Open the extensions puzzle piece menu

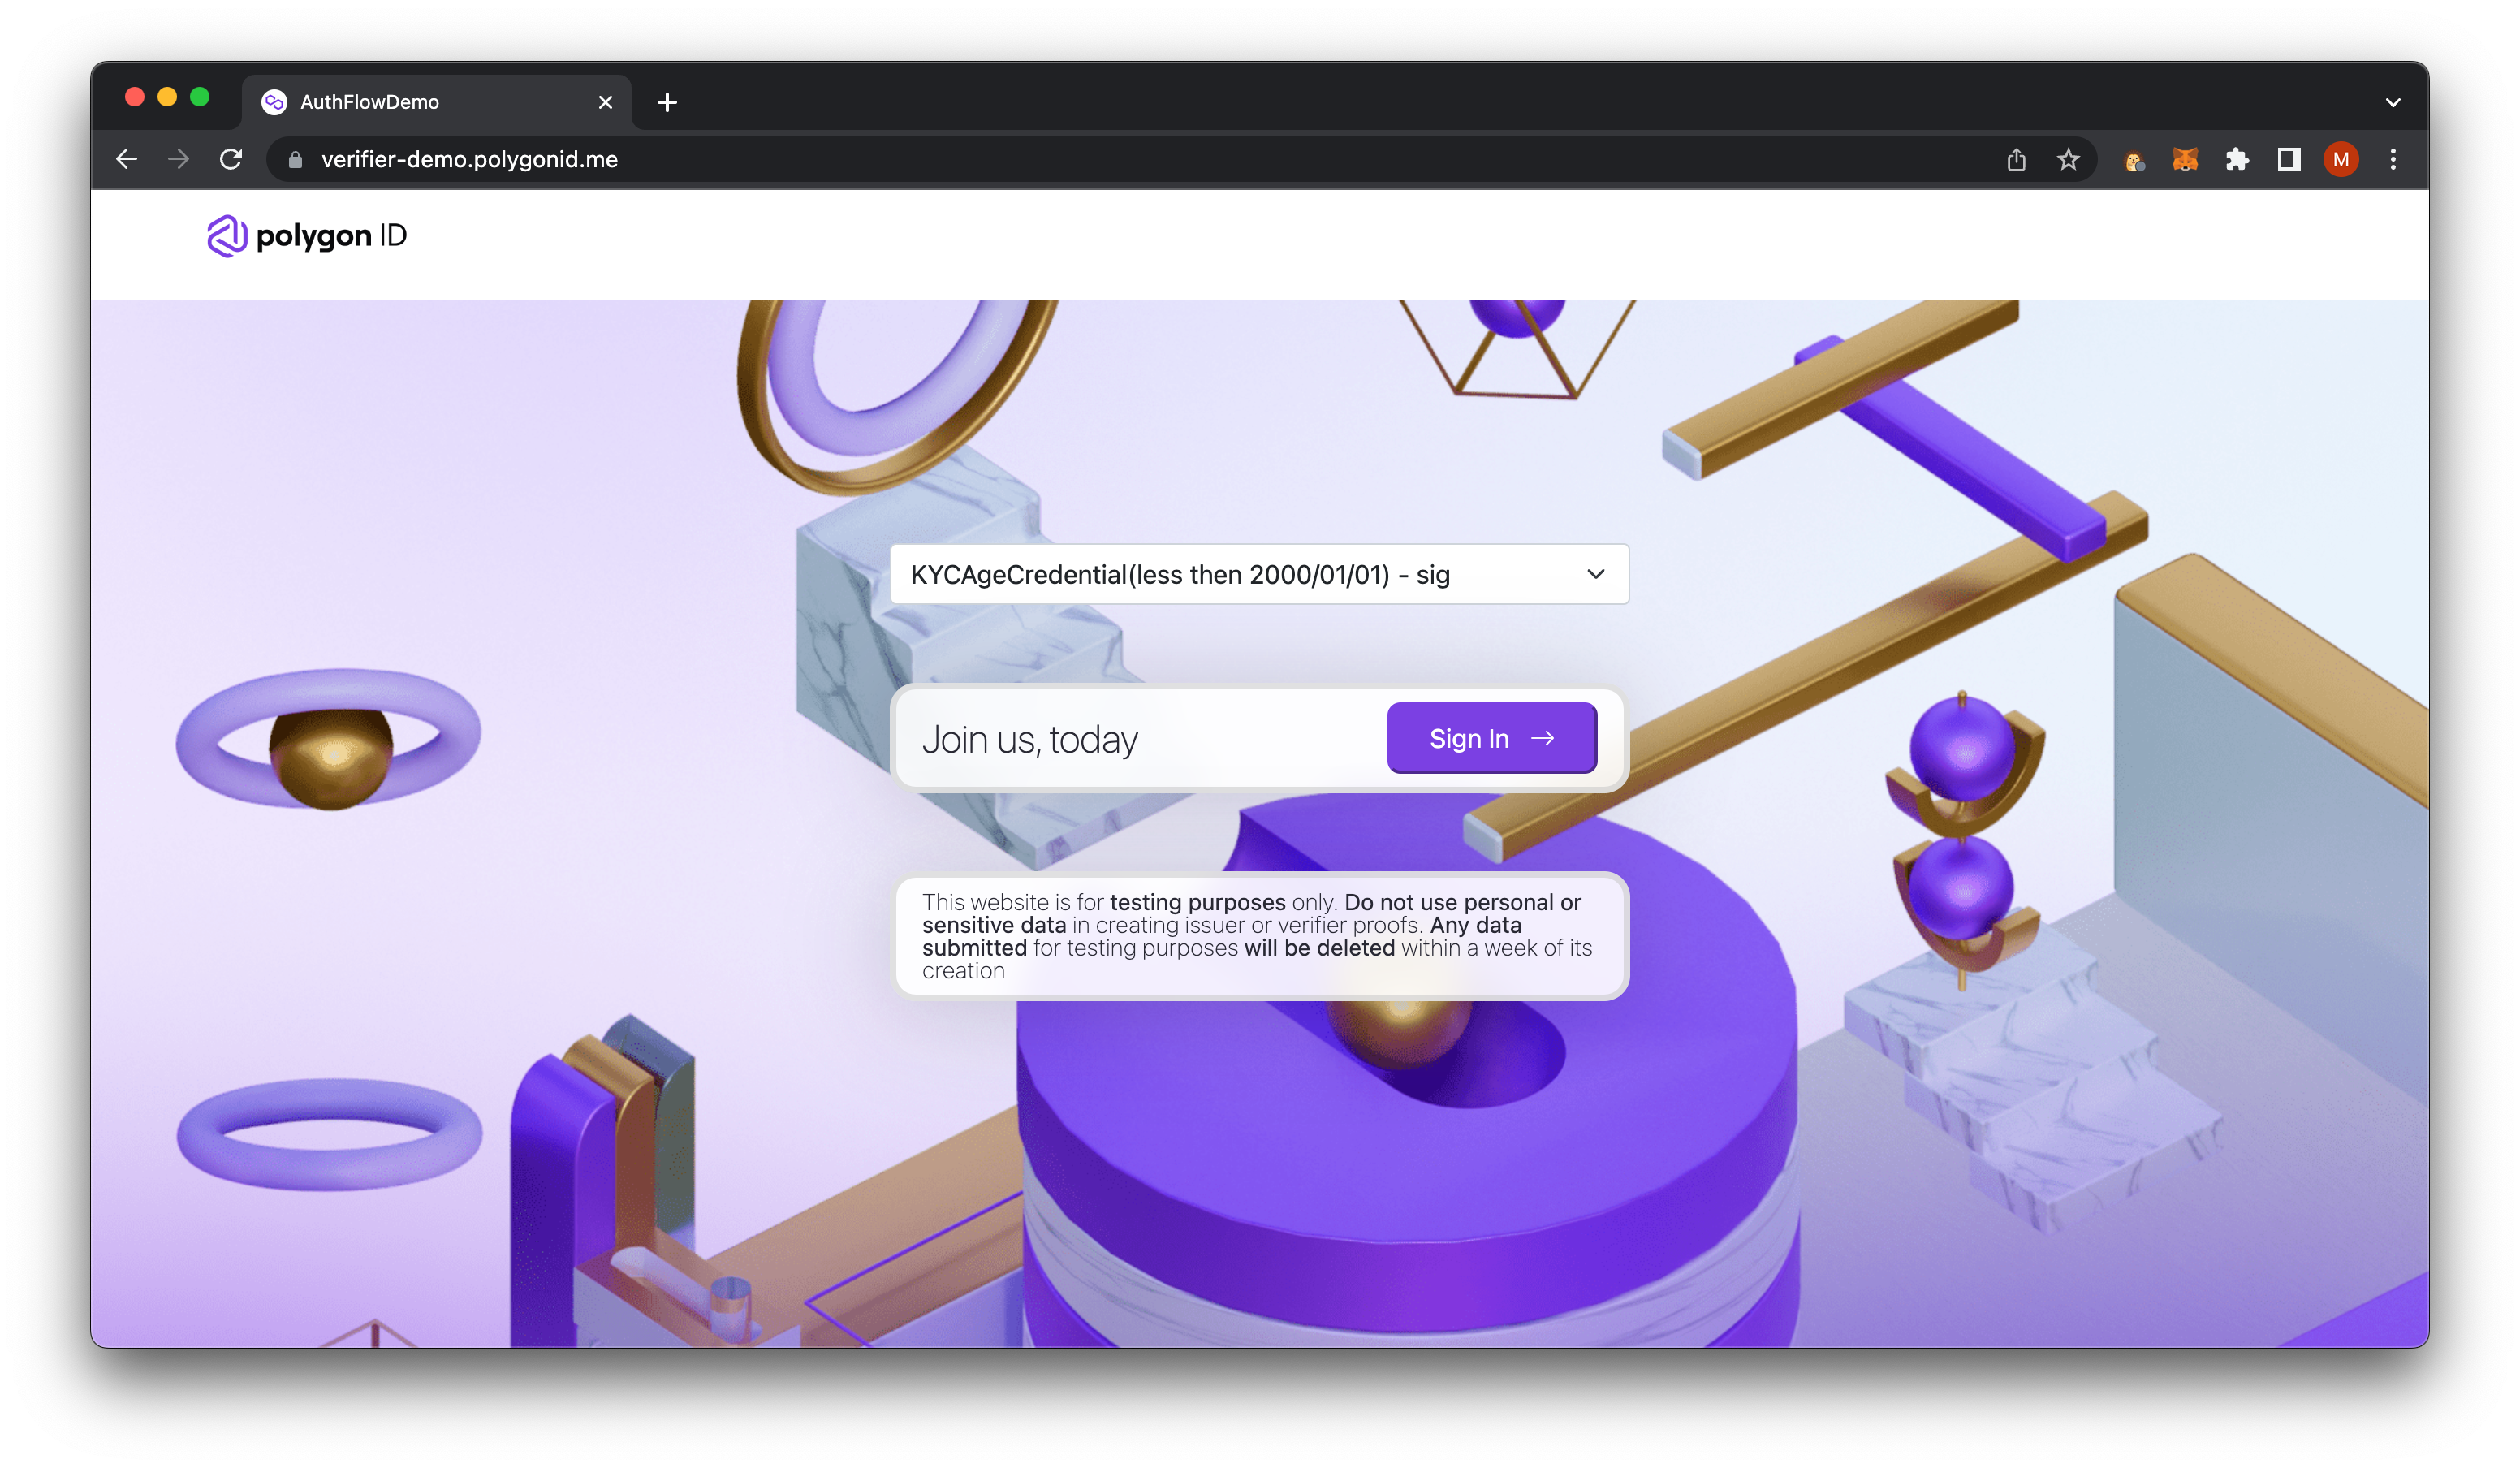click(2237, 159)
